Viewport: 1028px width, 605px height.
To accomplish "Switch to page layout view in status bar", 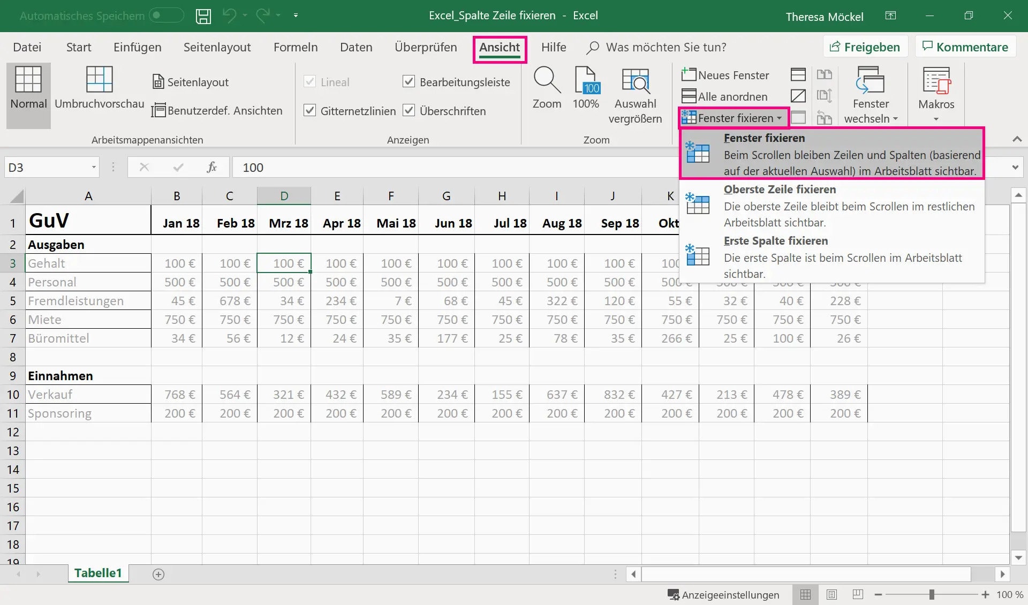I will pyautogui.click(x=832, y=595).
